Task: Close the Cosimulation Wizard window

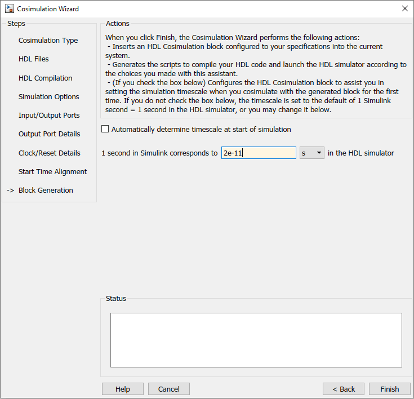Action: [404, 9]
